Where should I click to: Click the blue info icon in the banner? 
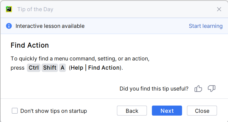tap(9, 26)
